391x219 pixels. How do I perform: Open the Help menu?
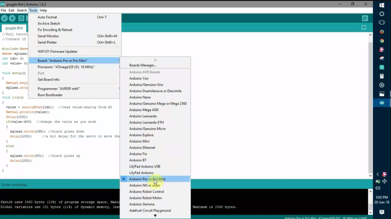point(43,10)
